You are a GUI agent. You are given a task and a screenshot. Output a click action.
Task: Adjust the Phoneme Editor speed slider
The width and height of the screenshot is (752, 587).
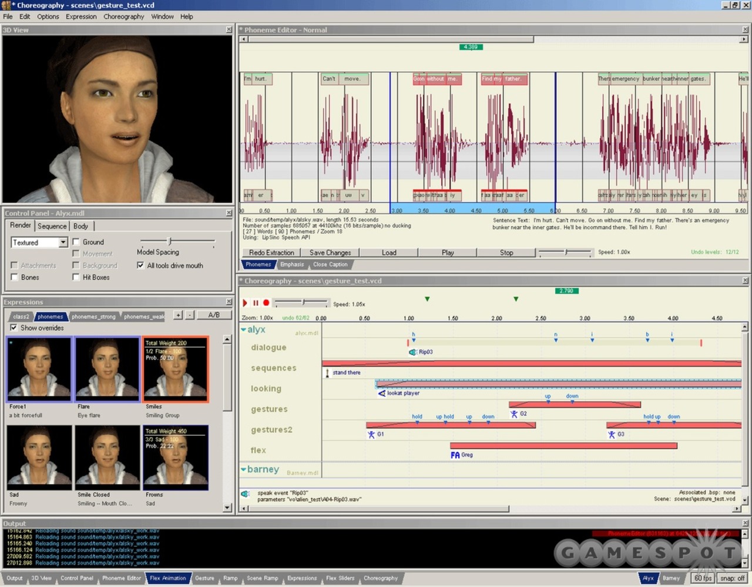coord(565,252)
